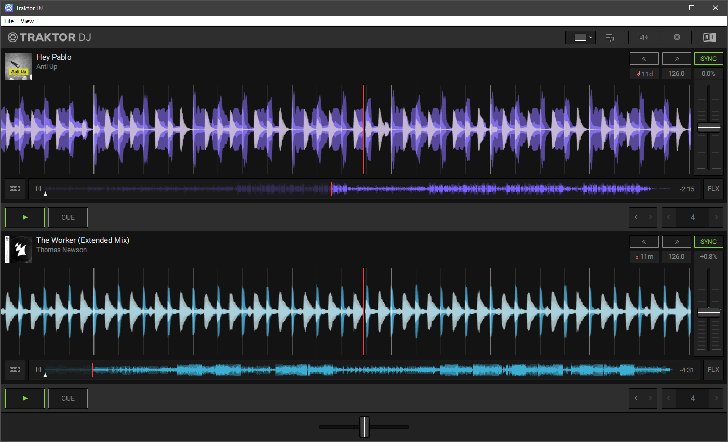
Task: Open the preferences gear icon
Action: (677, 37)
